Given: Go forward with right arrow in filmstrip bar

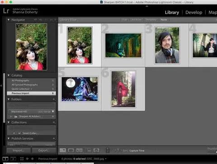Looking at the screenshot, I should [33, 159].
